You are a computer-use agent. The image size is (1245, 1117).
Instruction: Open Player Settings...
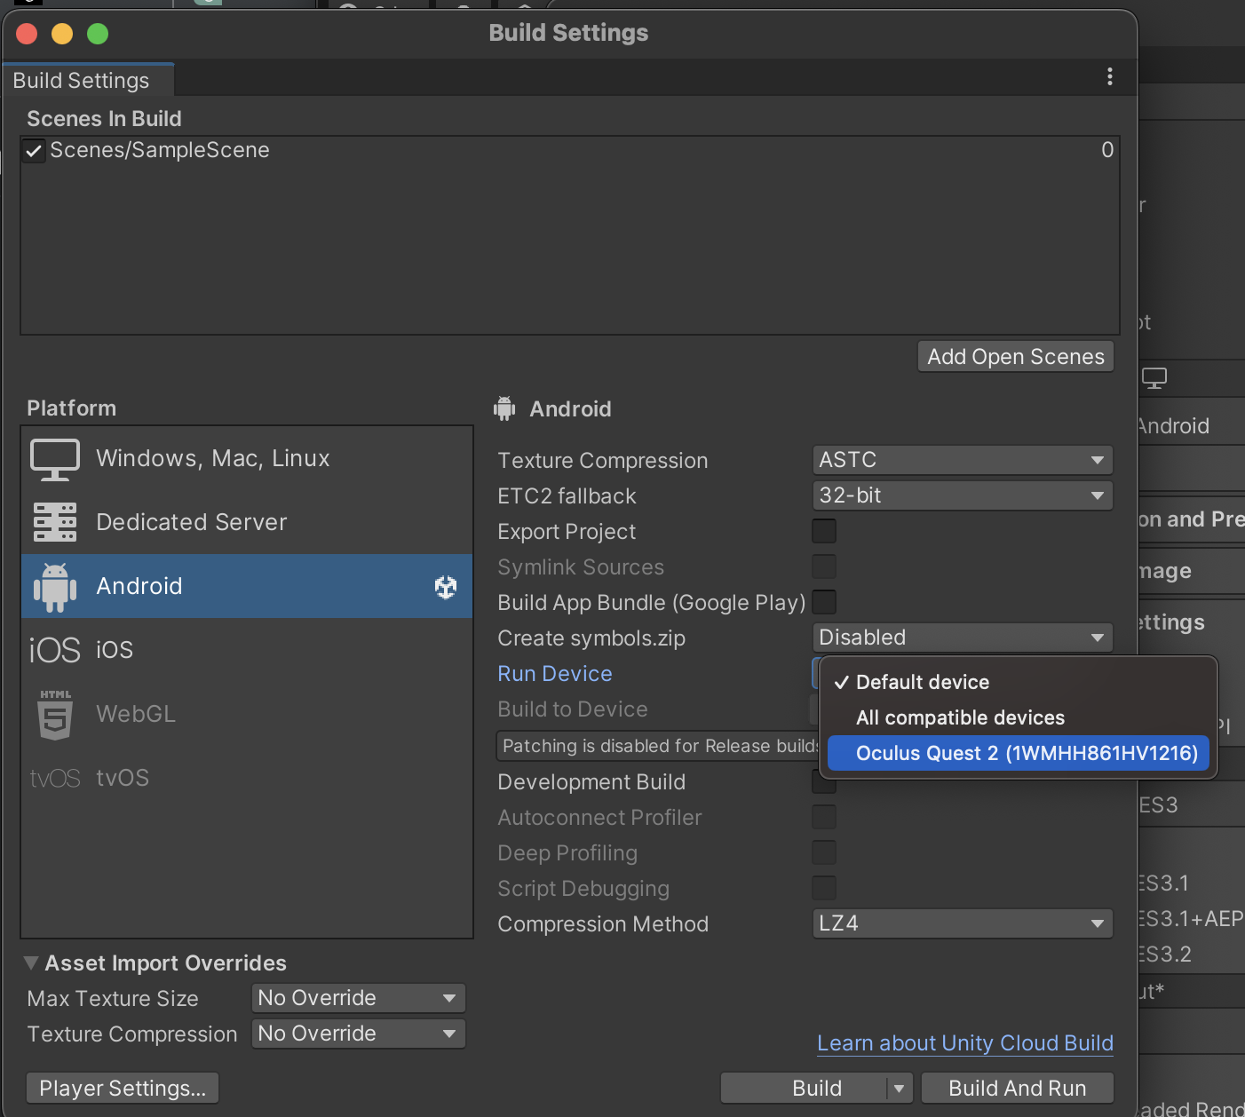click(x=123, y=1089)
